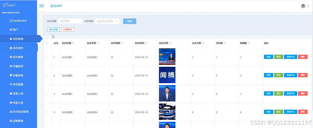
Task: Open 动态类型 sidebar item
Action: click(18, 48)
